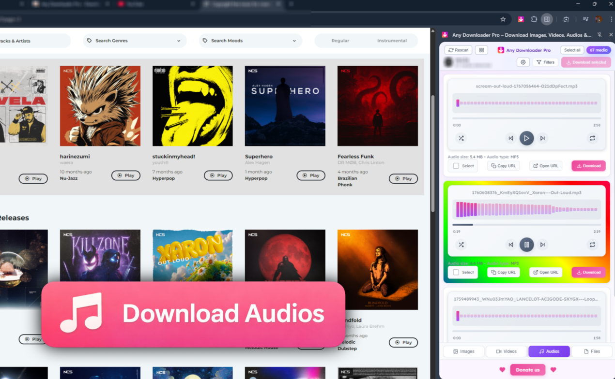Open the Fearless Funk album cover
This screenshot has width=615, height=379.
(378, 106)
